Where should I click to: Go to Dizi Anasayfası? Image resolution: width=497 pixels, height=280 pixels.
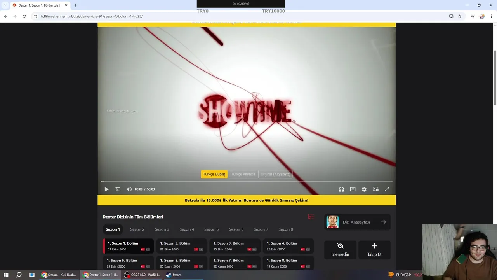point(357,222)
